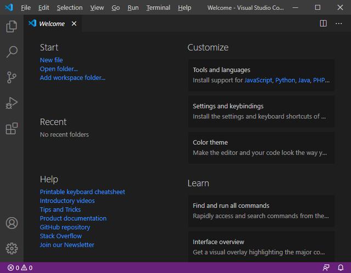Open the Go menu
The image size is (351, 273).
[116, 8]
